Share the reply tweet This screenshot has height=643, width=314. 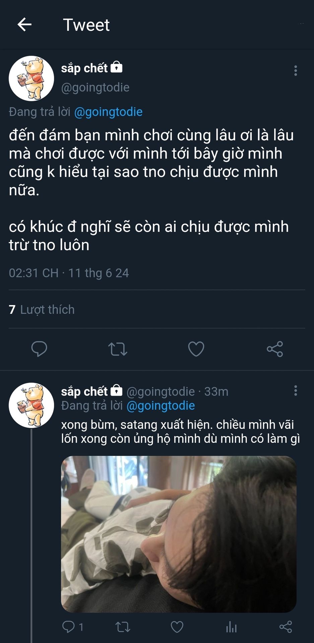click(x=286, y=627)
